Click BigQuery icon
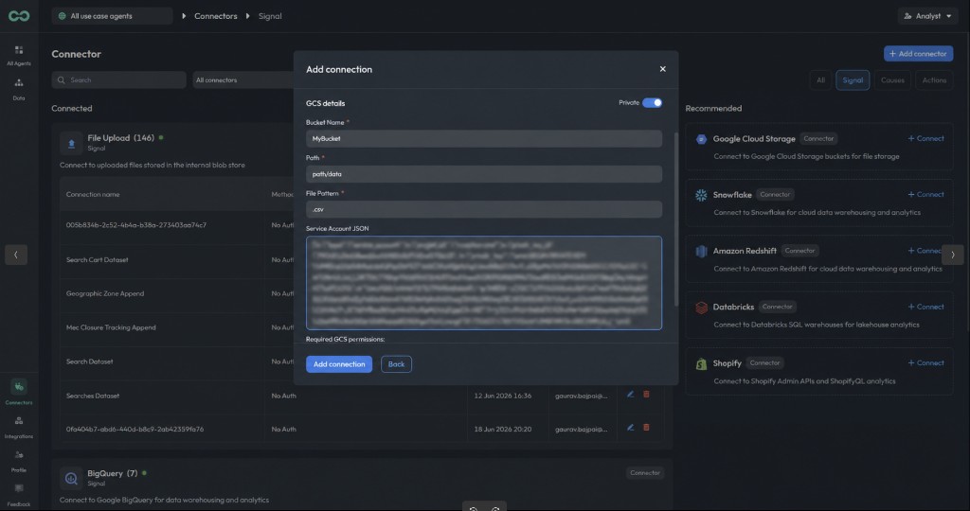This screenshot has width=970, height=511. (x=71, y=478)
